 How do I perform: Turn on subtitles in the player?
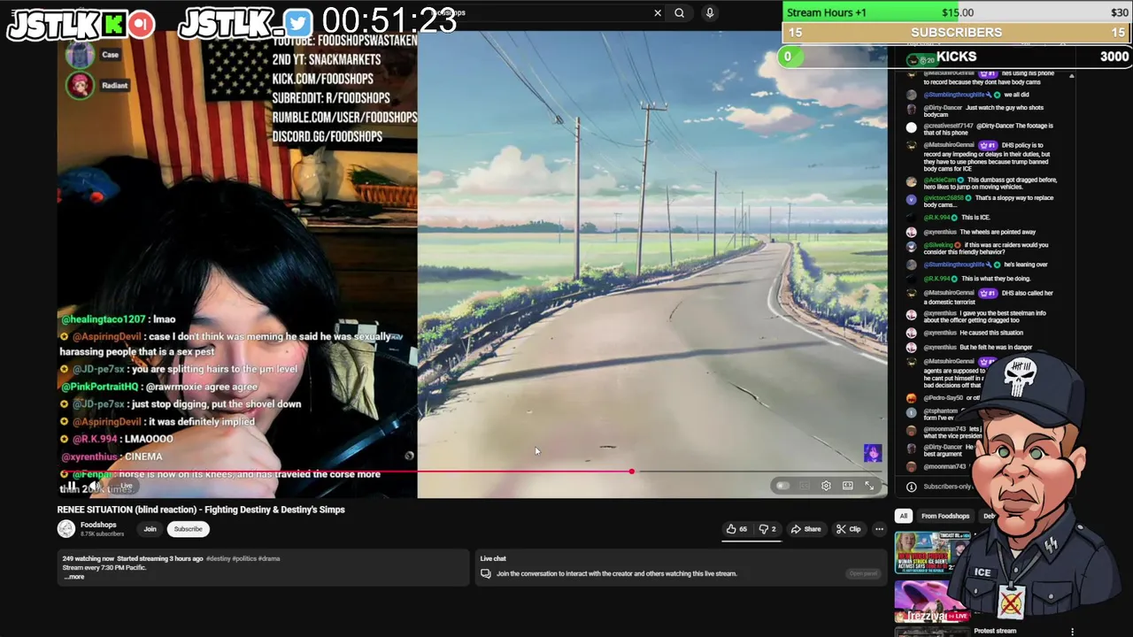click(804, 486)
